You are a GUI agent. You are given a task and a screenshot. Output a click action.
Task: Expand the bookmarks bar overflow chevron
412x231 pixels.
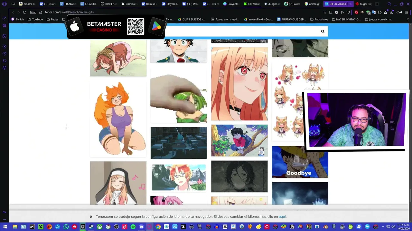pyautogui.click(x=408, y=19)
